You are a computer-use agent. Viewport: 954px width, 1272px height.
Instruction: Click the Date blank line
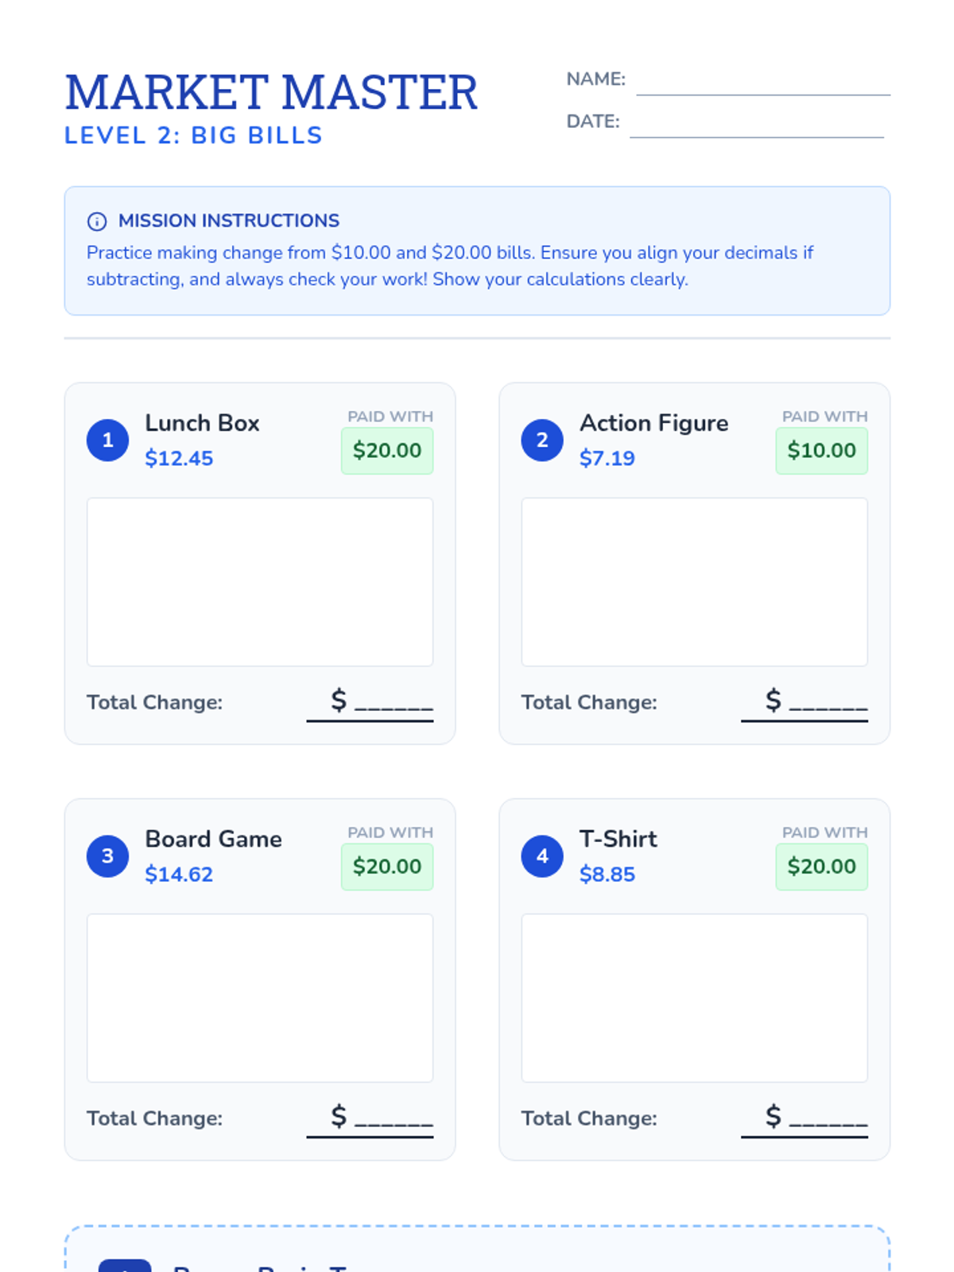pyautogui.click(x=756, y=126)
